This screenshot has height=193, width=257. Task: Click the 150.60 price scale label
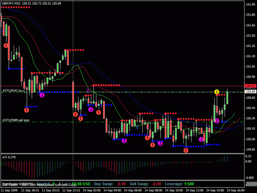coord(250,98)
